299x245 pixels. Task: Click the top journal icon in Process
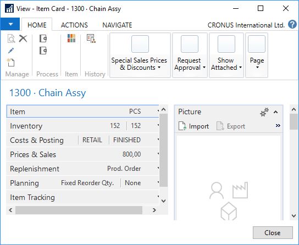[x=43, y=38]
